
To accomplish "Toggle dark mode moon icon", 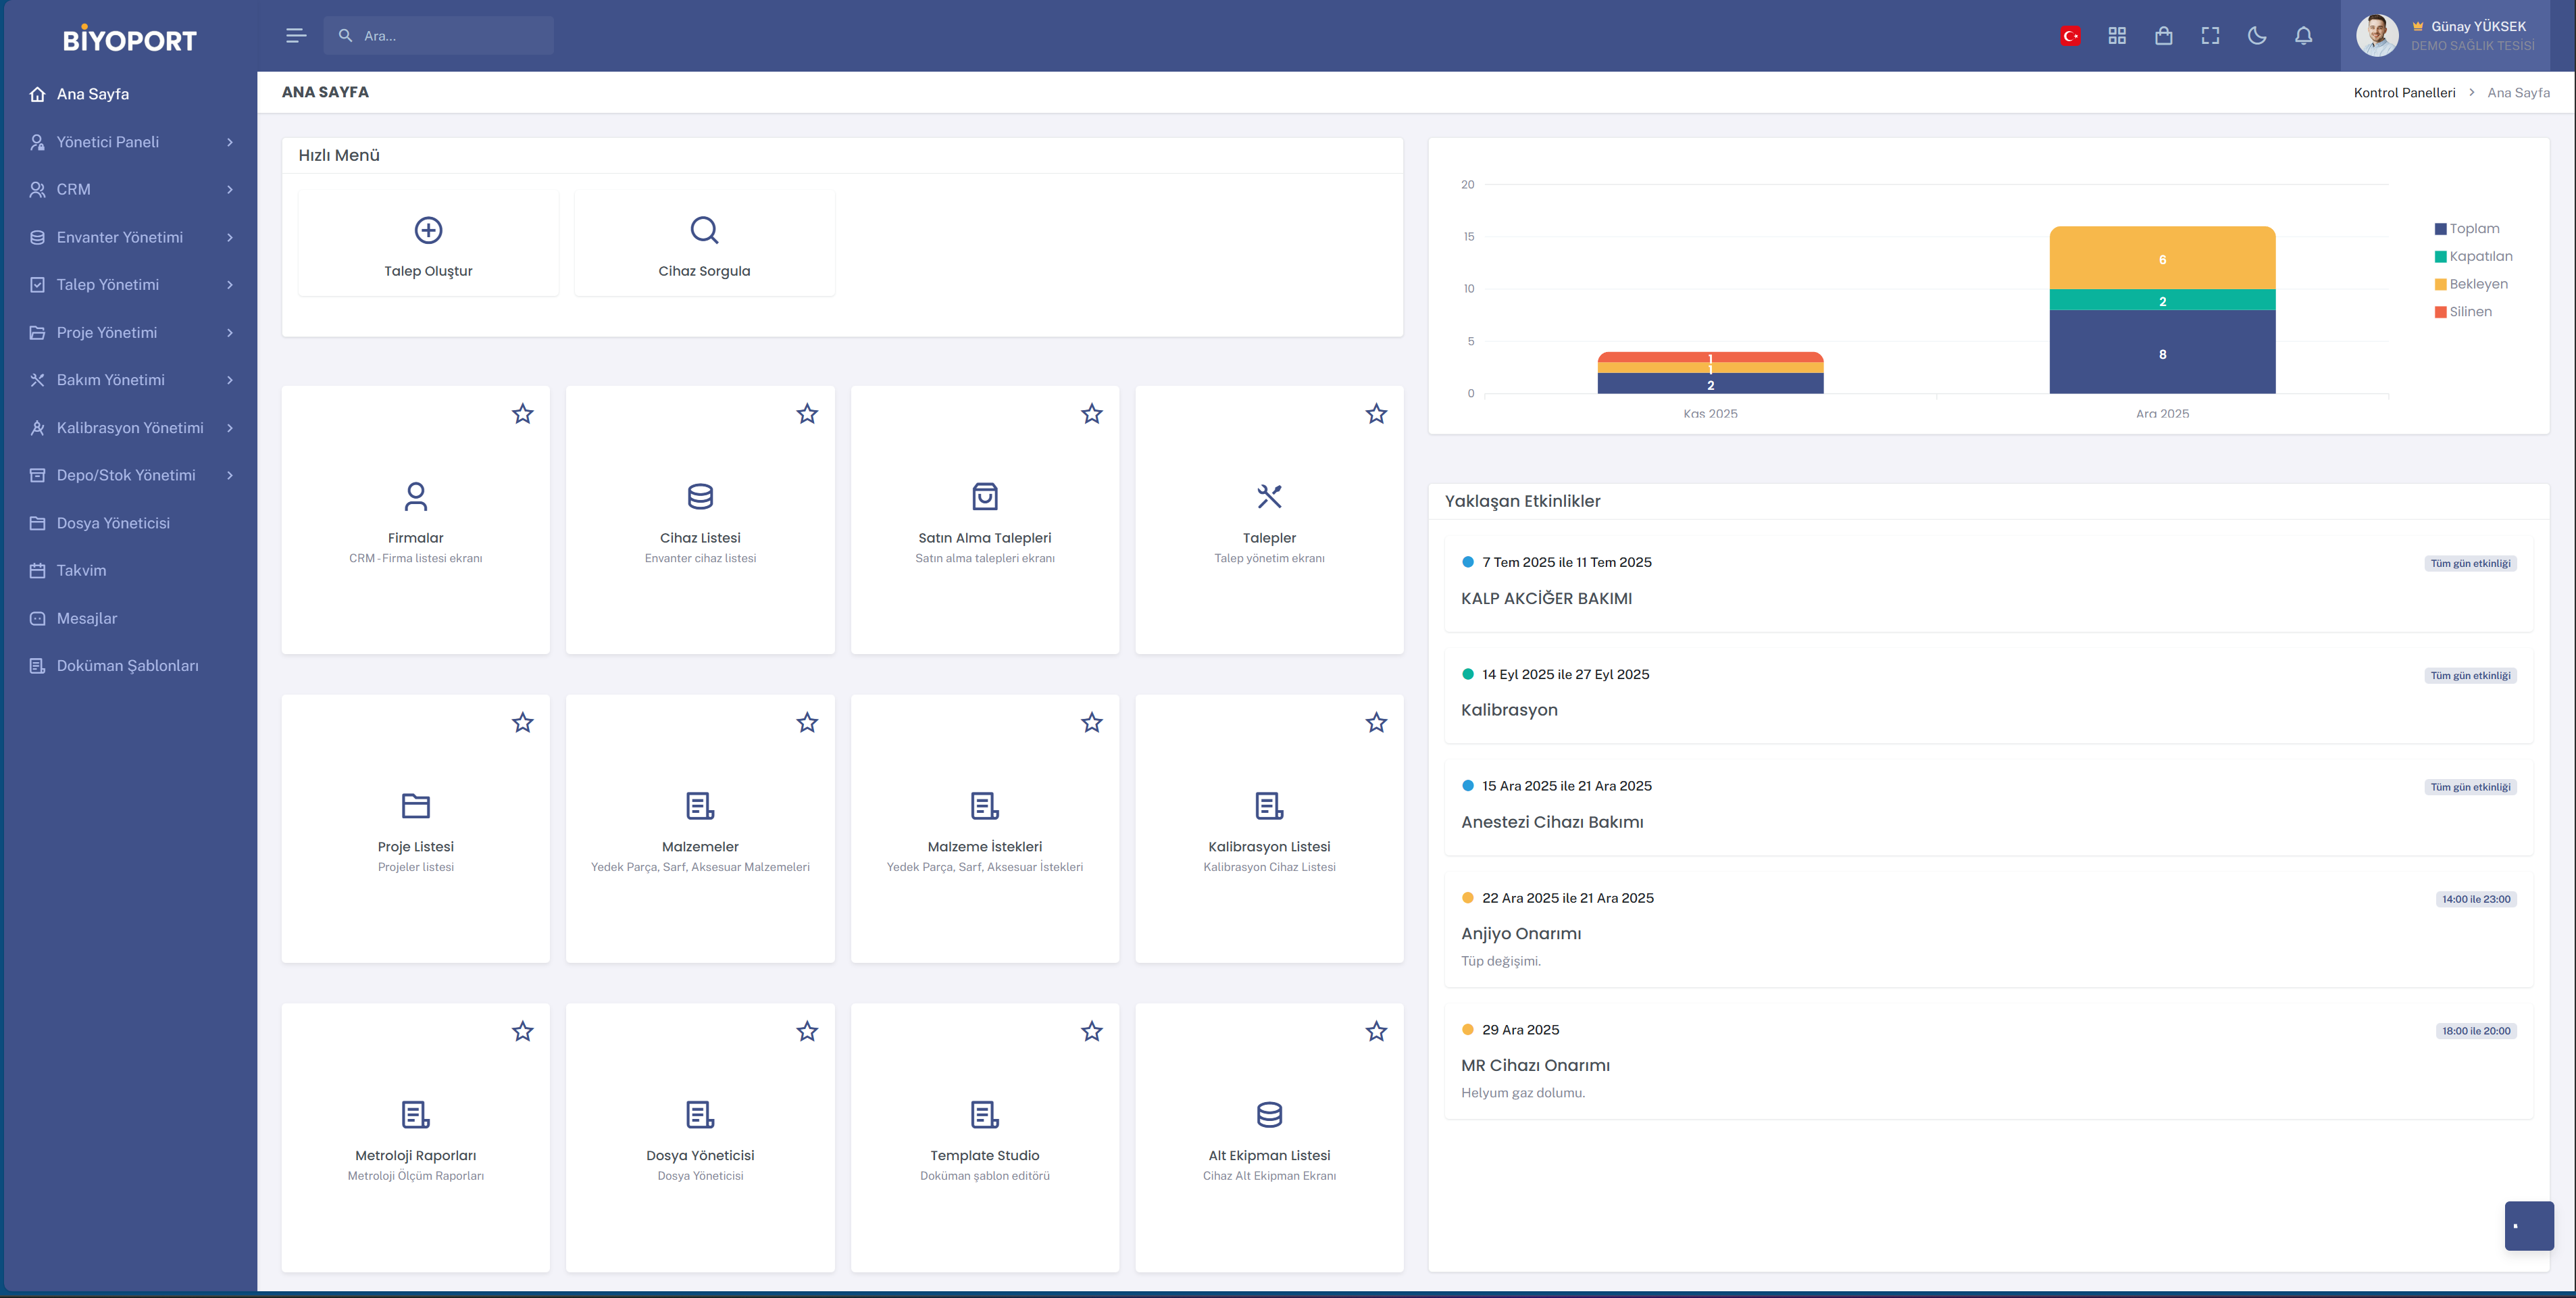I will [2257, 36].
